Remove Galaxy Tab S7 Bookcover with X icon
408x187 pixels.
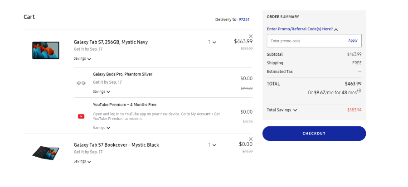pyautogui.click(x=251, y=139)
